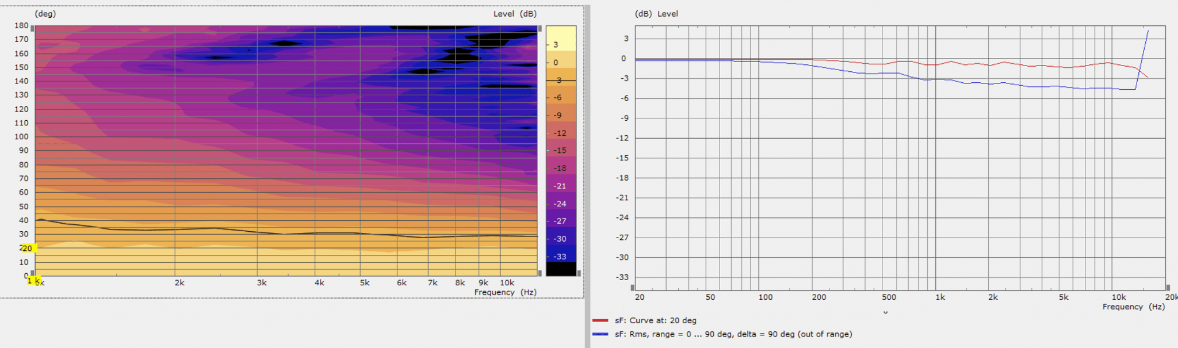Click the 1k tick on the right chart's frequency axis

click(x=940, y=297)
